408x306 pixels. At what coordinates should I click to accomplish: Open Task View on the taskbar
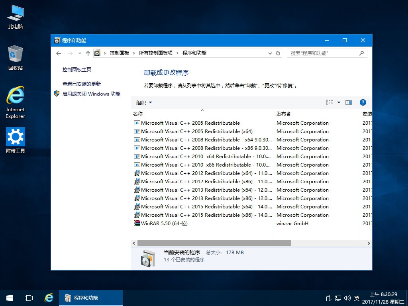pos(29,298)
